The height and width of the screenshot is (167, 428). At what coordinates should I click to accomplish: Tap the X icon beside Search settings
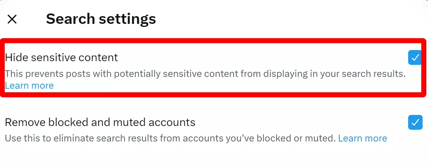(12, 19)
